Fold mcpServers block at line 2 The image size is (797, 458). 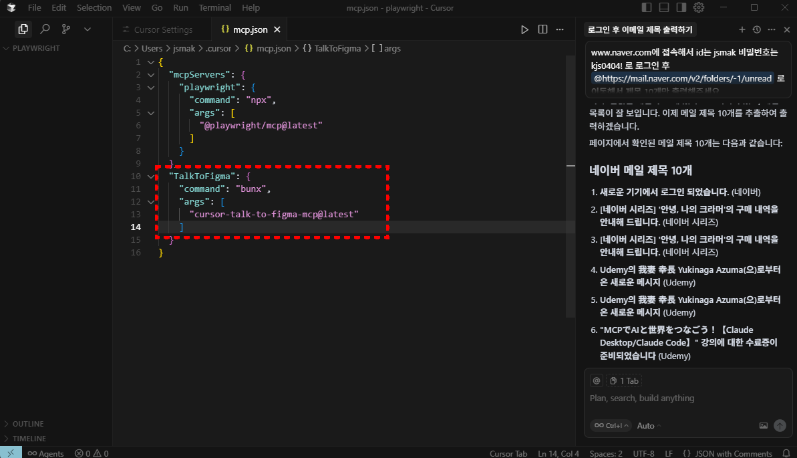(x=151, y=75)
